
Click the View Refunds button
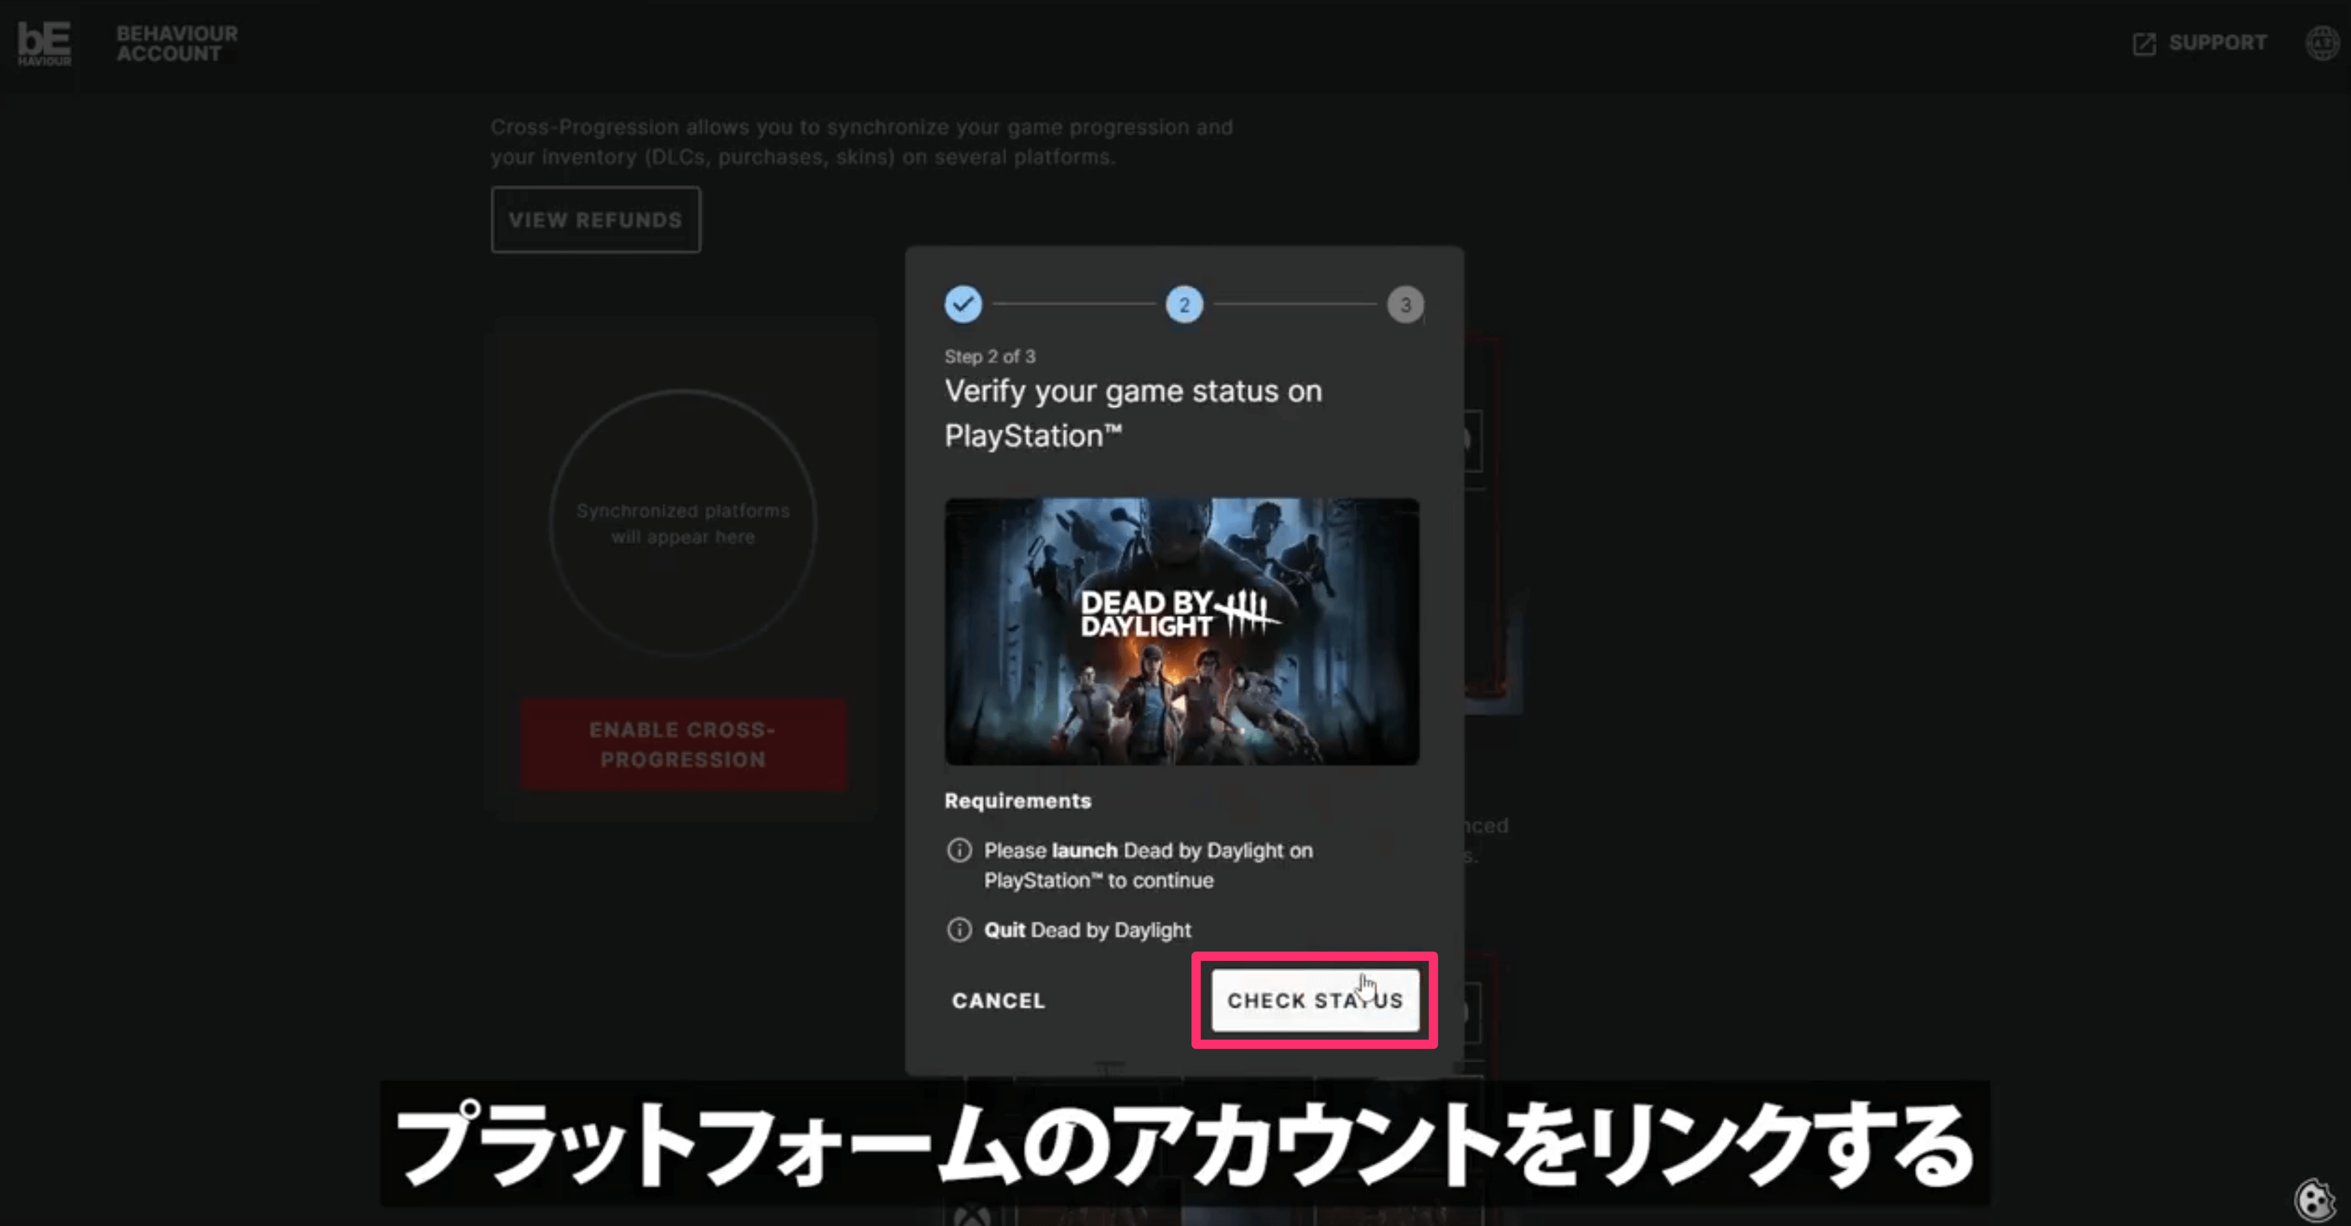[x=596, y=220]
